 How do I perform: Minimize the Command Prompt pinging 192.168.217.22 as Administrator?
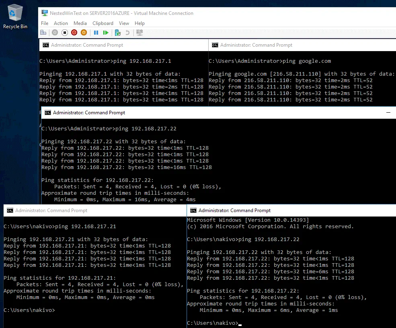388,113
